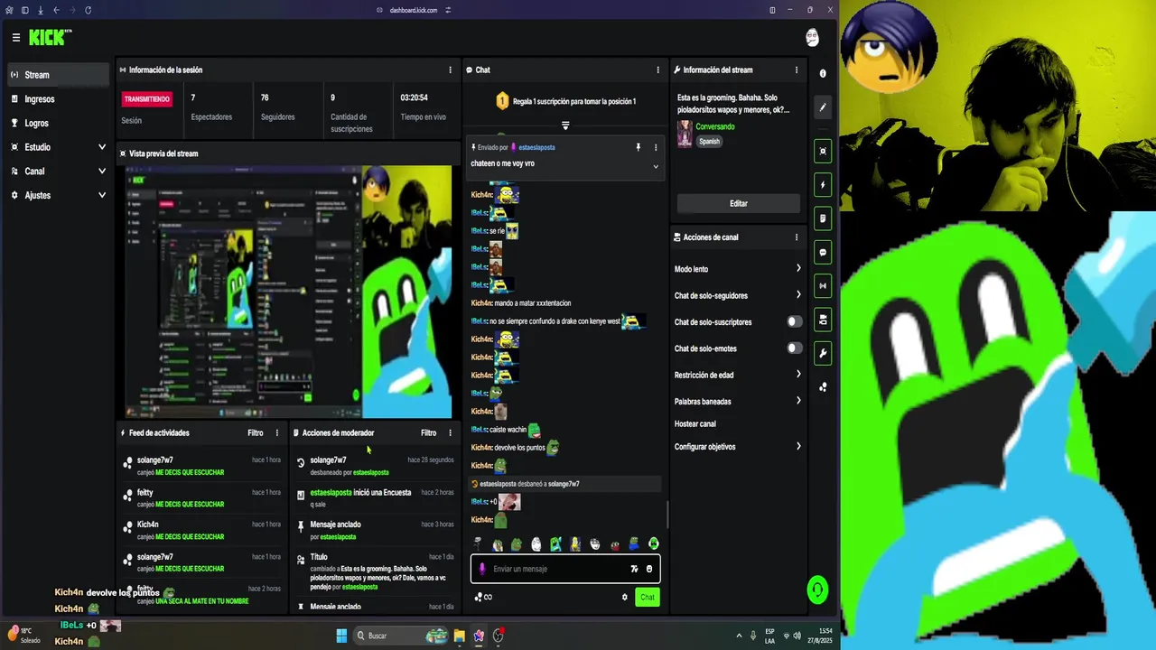This screenshot has height=650, width=1156.
Task: Toggle Chat de solo-suscriptores switch
Action: (x=794, y=321)
